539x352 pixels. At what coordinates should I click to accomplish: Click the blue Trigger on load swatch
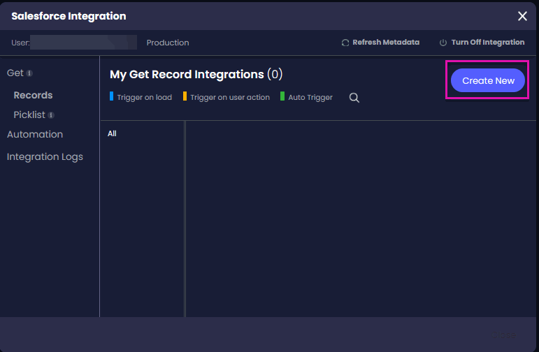111,96
